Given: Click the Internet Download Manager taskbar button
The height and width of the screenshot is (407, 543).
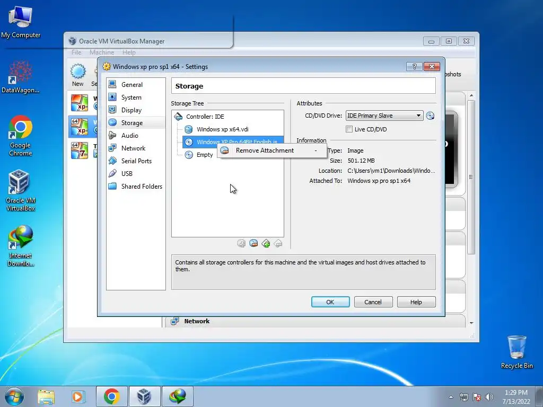Looking at the screenshot, I should [177, 396].
